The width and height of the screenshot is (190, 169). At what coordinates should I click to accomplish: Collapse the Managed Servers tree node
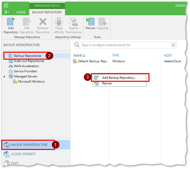pyautogui.click(x=4, y=76)
